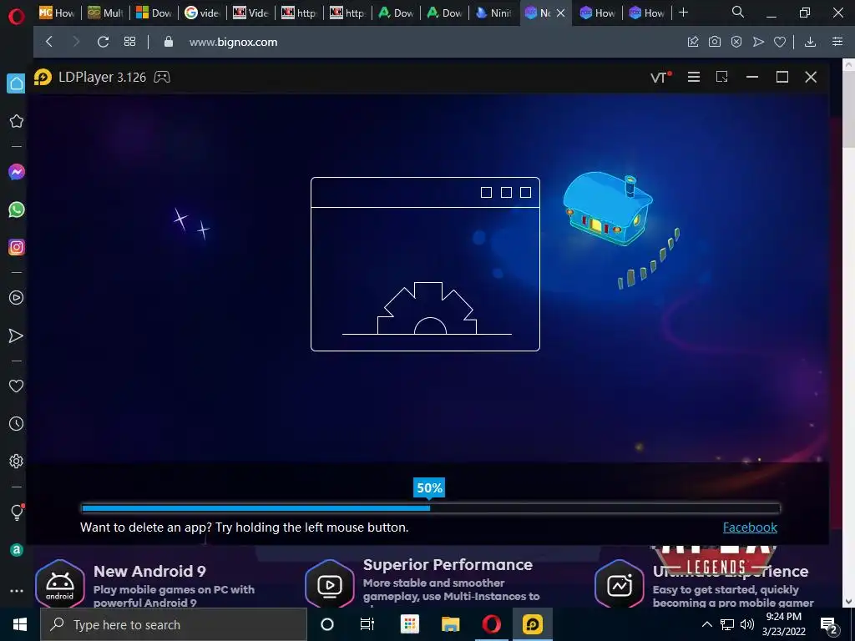Click the 'New Android 9' heading
Viewport: 855px width, 641px height.
point(149,571)
